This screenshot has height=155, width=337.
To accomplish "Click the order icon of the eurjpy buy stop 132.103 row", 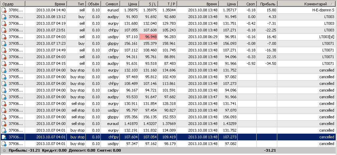I will (x=4, y=70).
